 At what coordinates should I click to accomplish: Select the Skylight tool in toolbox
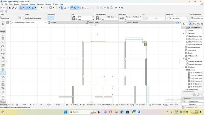click(x=3, y=77)
